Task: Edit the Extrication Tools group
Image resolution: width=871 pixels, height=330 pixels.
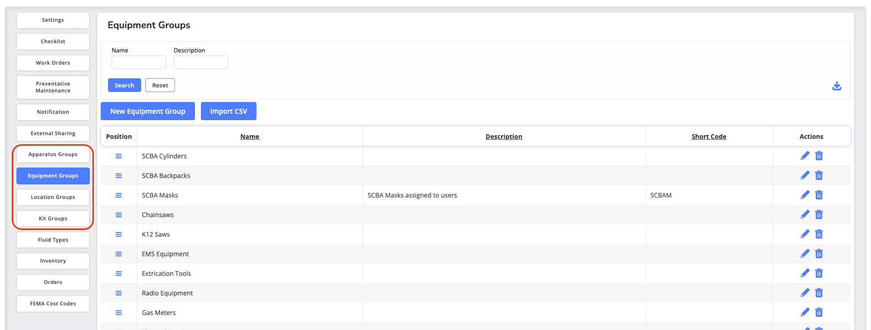Action: pos(805,273)
